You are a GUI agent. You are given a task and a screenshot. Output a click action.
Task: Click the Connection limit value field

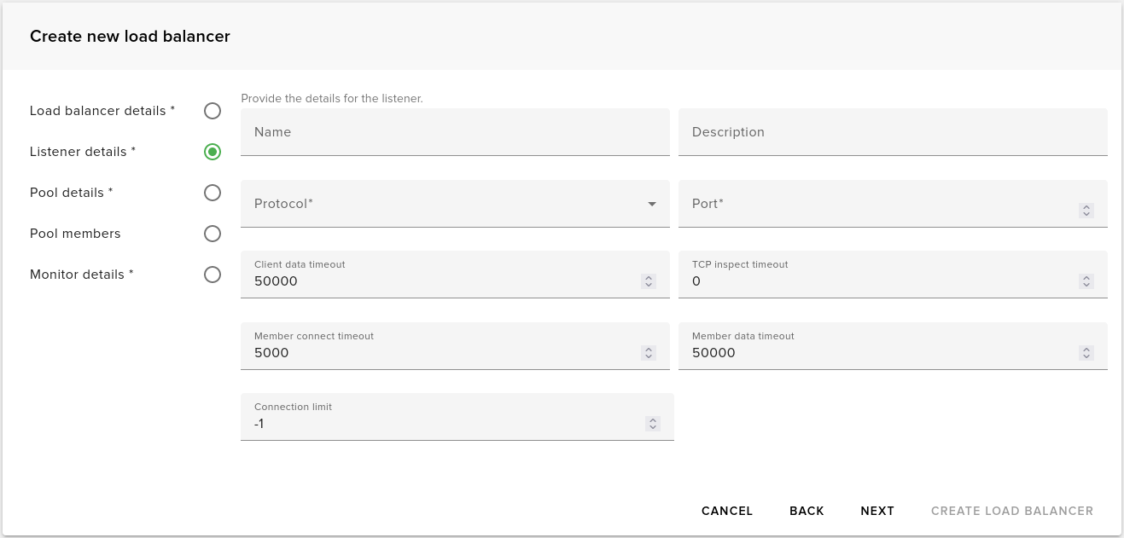(444, 424)
